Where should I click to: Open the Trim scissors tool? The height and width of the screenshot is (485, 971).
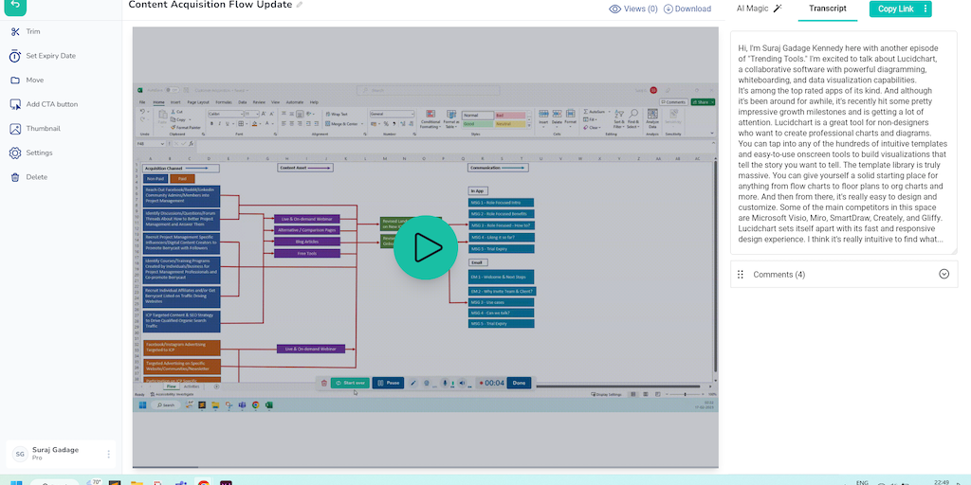point(15,31)
